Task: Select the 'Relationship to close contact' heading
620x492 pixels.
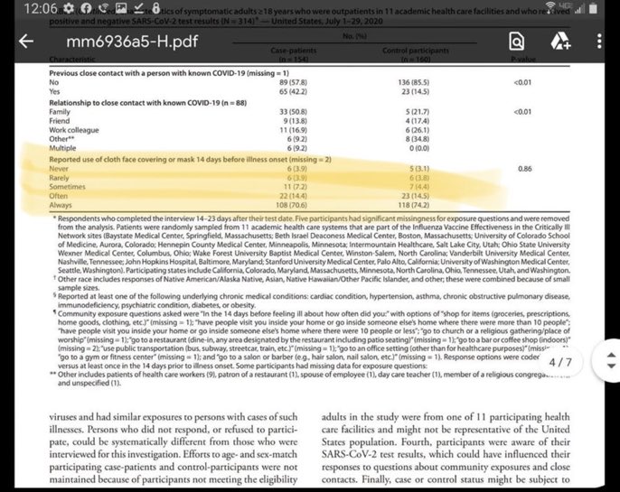Action: 147,103
